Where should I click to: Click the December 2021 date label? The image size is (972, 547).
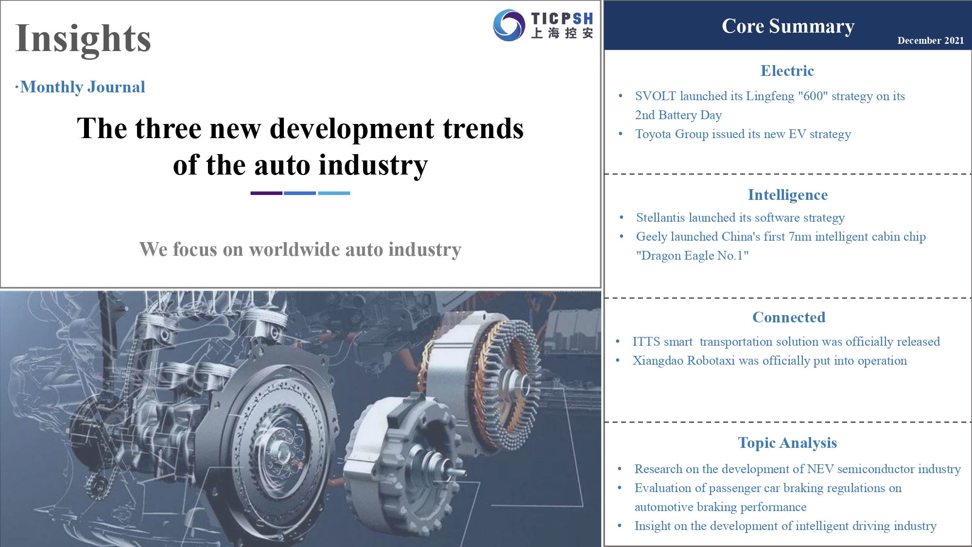coord(930,40)
